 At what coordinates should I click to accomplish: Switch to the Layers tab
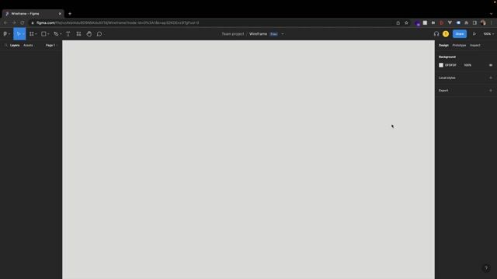pos(15,45)
